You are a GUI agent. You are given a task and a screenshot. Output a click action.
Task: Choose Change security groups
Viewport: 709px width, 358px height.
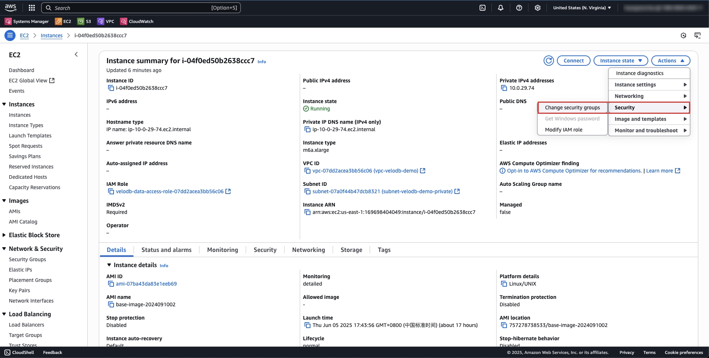tap(572, 108)
